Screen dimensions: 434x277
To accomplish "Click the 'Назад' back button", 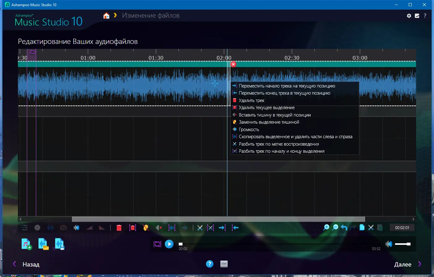I will (x=31, y=264).
